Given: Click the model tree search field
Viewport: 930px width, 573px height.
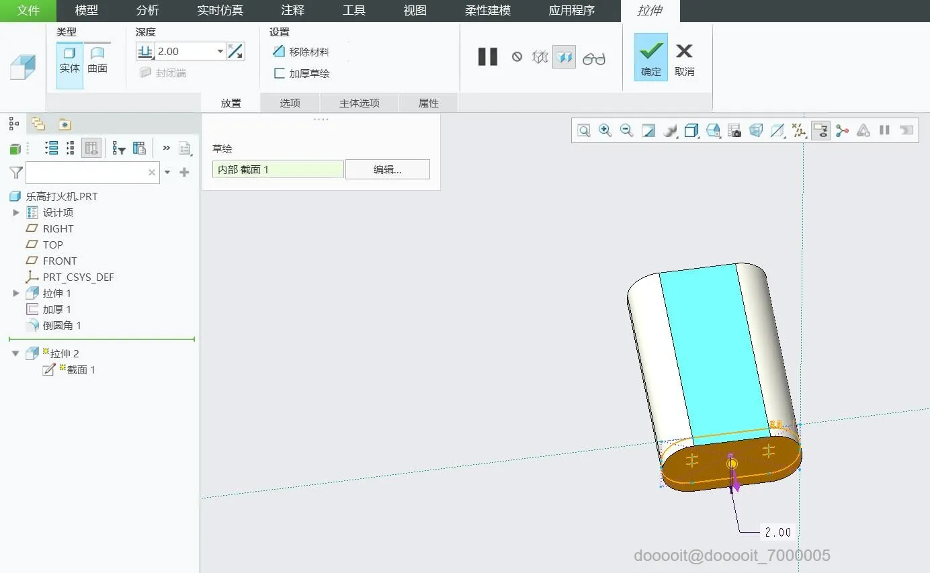Looking at the screenshot, I should [x=86, y=173].
